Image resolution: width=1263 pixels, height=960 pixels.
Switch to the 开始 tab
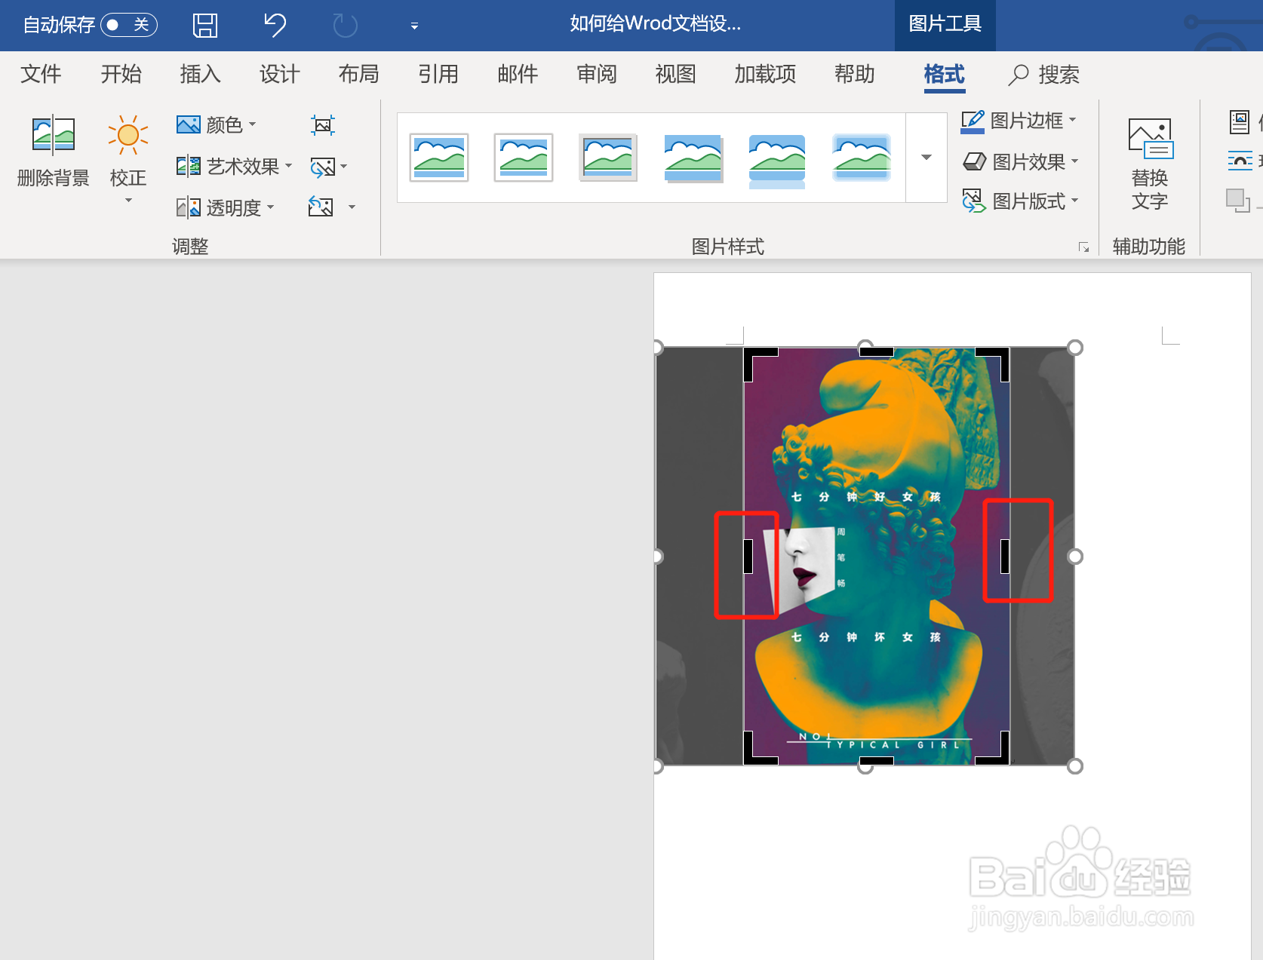(x=121, y=74)
